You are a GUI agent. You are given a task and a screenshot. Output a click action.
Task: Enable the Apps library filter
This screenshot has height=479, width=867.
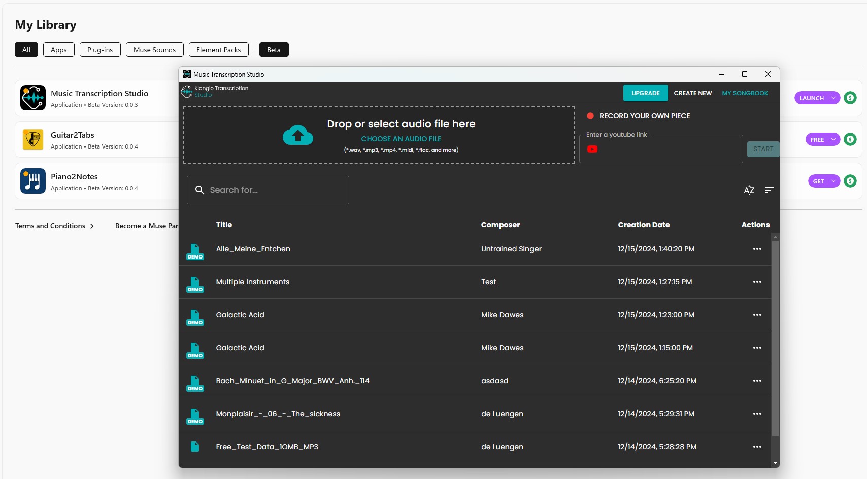(58, 49)
